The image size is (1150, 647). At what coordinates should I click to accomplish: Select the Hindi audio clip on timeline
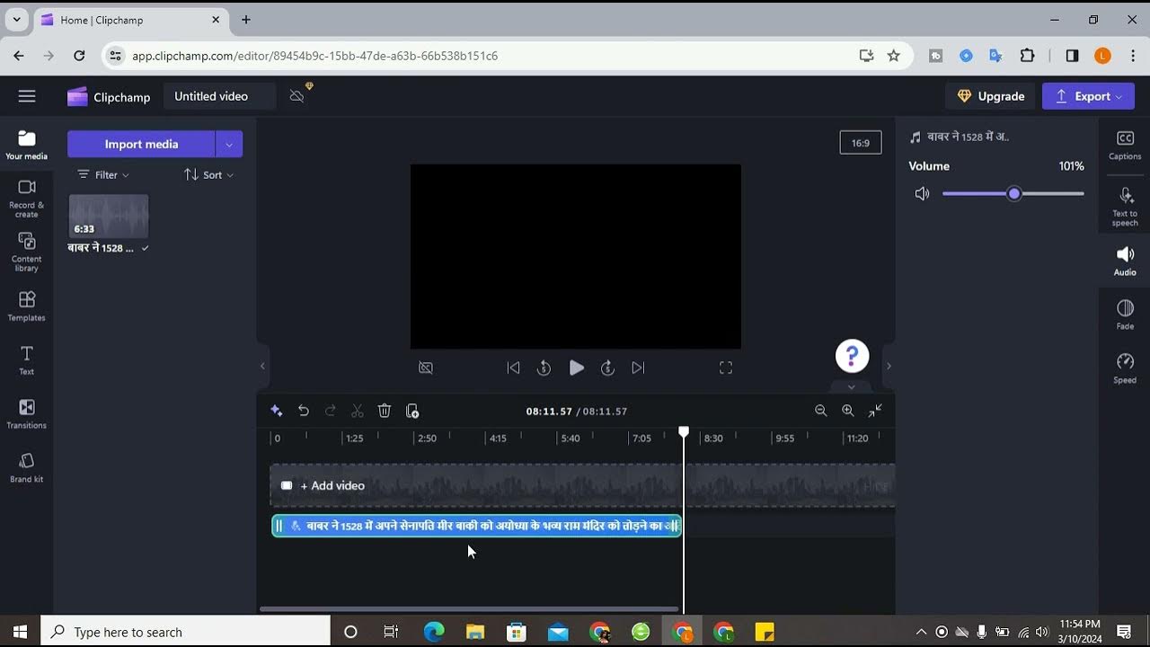[476, 526]
